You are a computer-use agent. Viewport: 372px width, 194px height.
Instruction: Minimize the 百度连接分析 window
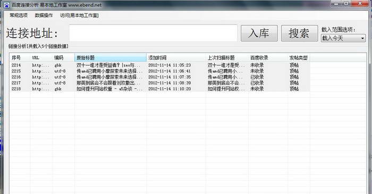tap(336, 3)
